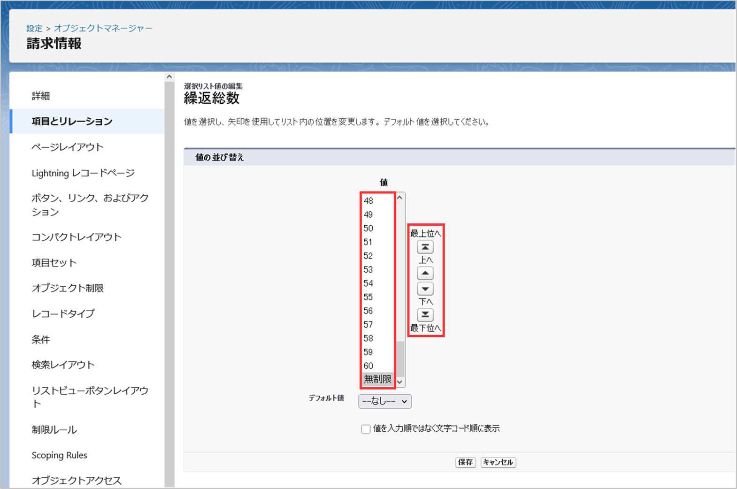The image size is (737, 489).
Task: Open the 設定 breadcrumb link
Action: pyautogui.click(x=34, y=29)
